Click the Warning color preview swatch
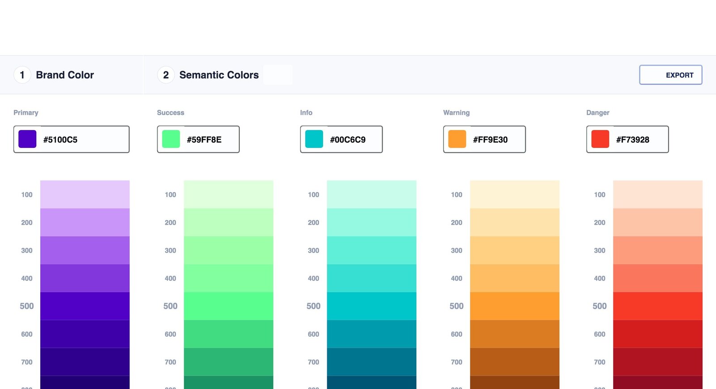The height and width of the screenshot is (389, 716). (x=457, y=139)
